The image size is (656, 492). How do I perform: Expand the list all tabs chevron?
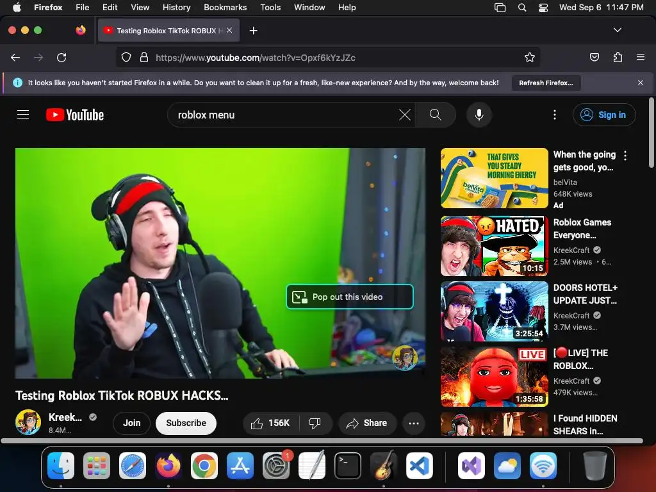click(x=617, y=30)
